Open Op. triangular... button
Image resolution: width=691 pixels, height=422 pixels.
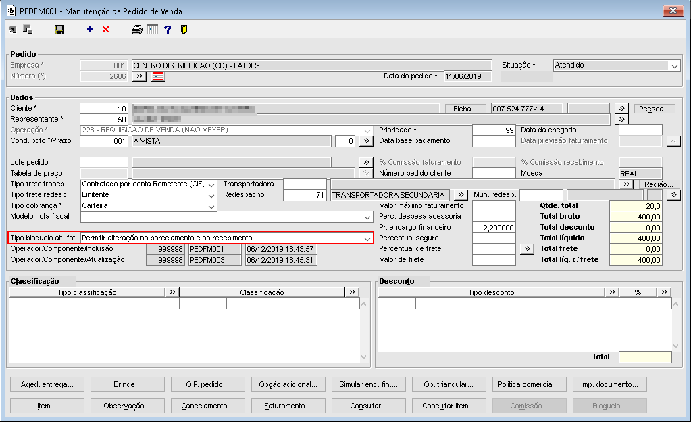pos(449,384)
